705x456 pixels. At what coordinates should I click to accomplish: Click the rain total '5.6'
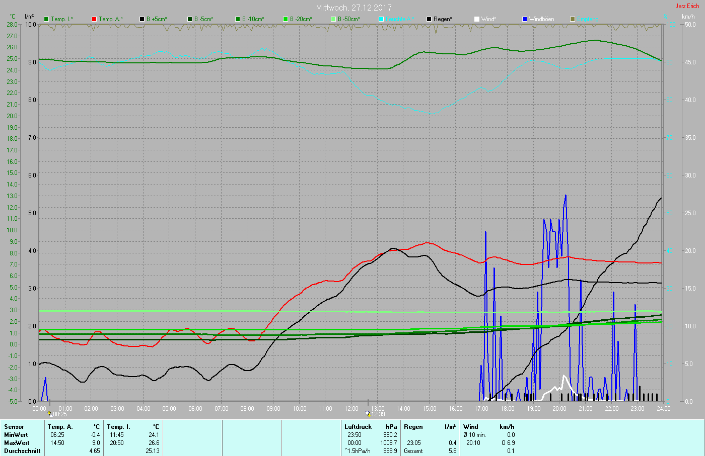pos(452,451)
